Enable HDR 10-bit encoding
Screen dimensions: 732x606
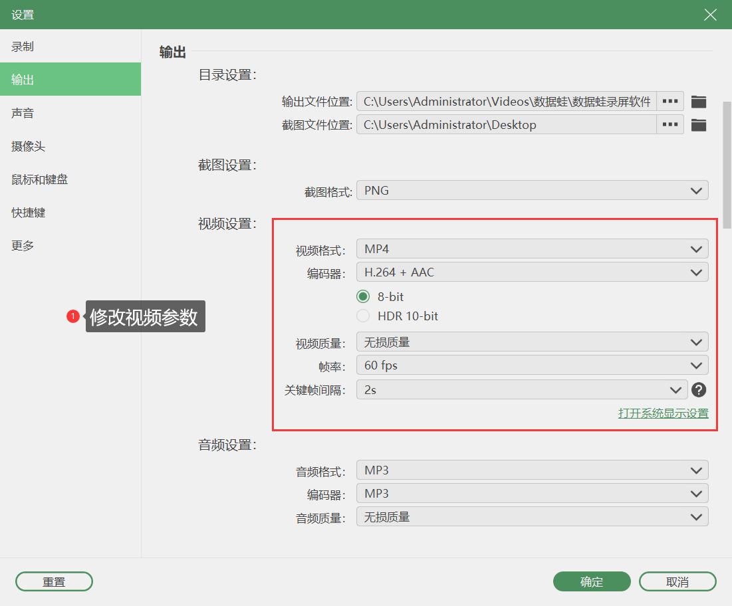[x=363, y=316]
